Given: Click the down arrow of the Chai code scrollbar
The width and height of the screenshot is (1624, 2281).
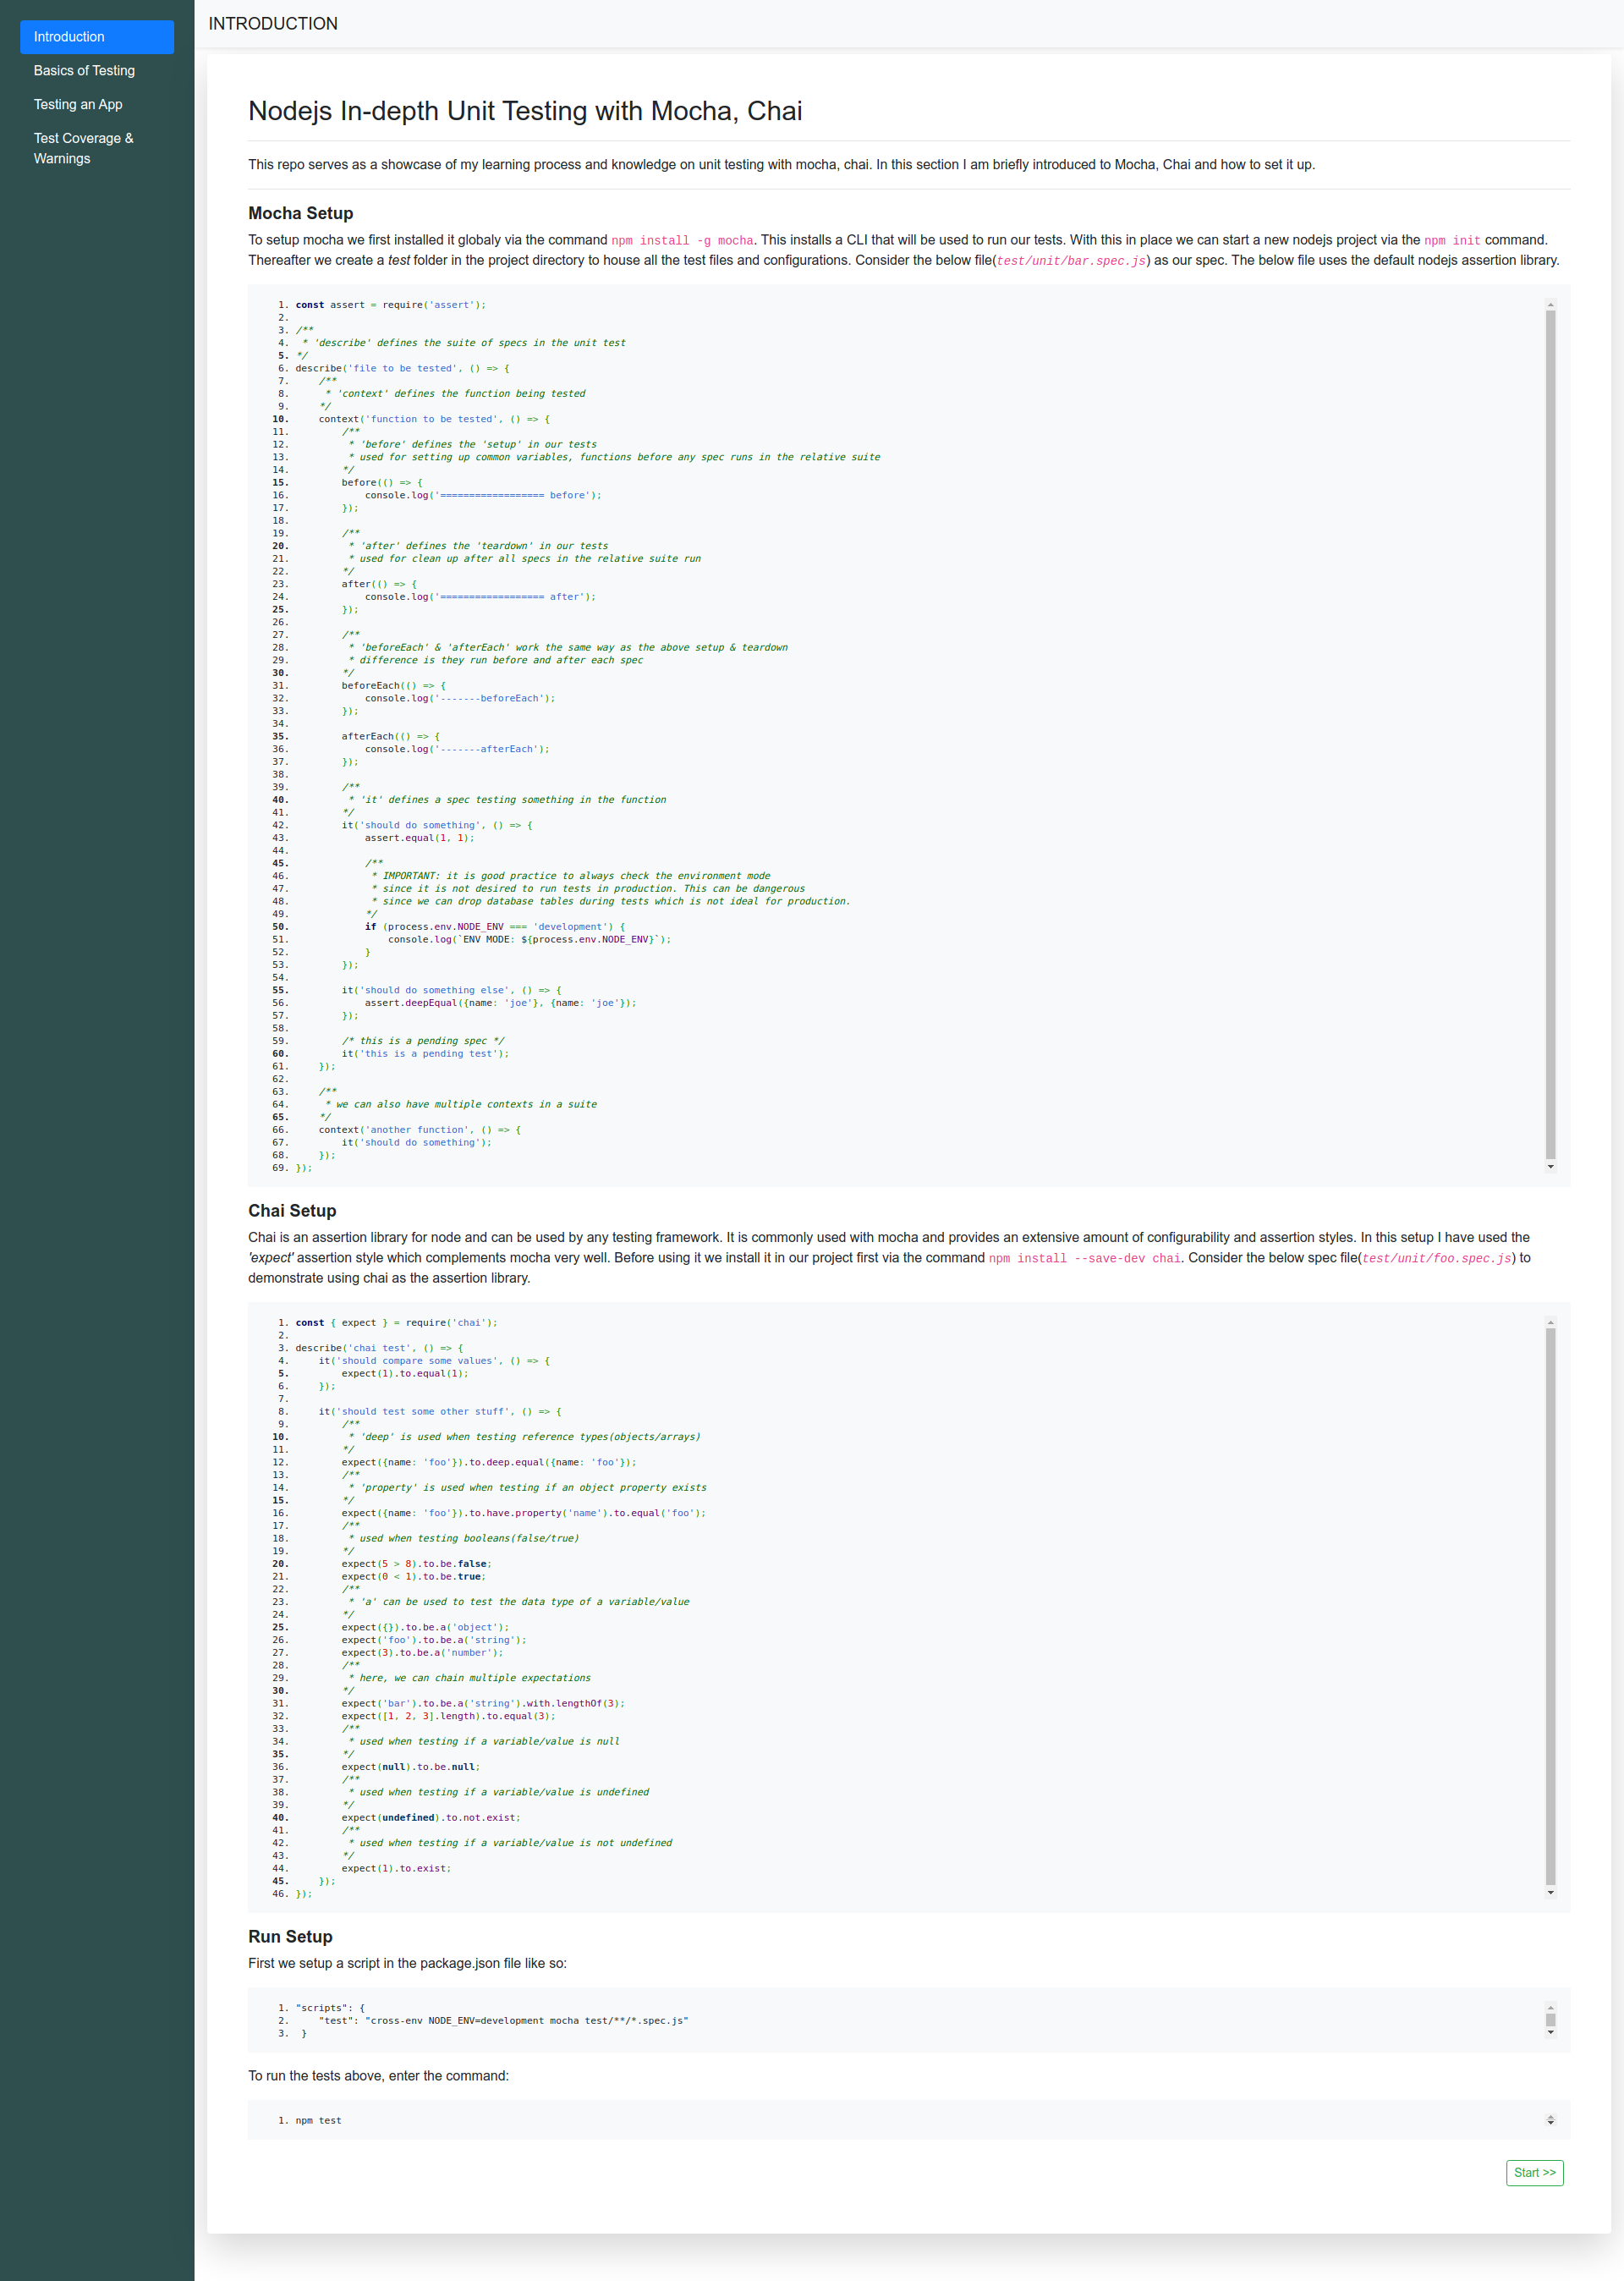Looking at the screenshot, I should pyautogui.click(x=1550, y=1892).
